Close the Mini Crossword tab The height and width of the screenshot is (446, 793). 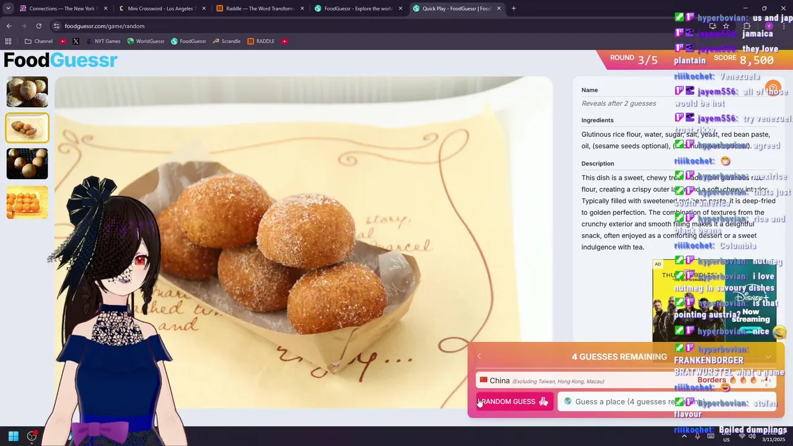204,9
